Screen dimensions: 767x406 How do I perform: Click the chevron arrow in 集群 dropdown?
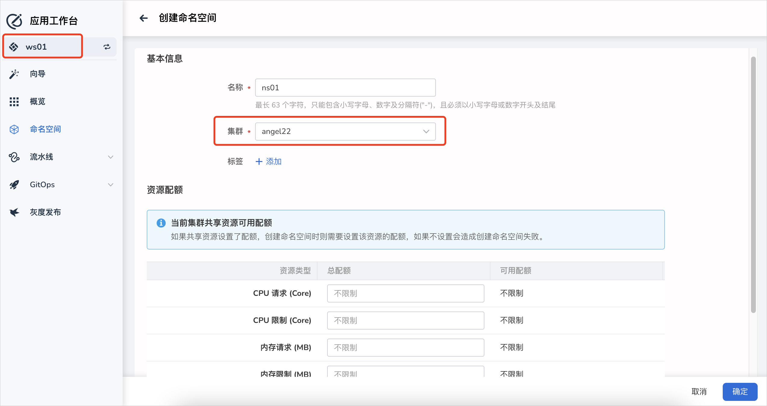pyautogui.click(x=426, y=132)
